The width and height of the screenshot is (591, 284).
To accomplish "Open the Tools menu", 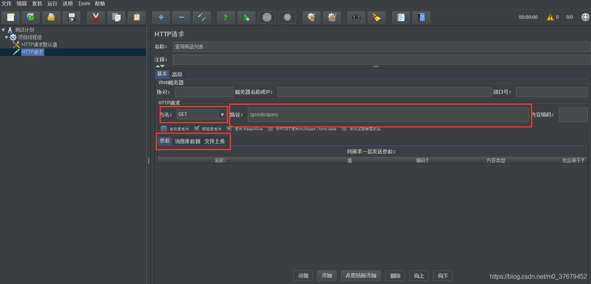I will click(x=84, y=4).
